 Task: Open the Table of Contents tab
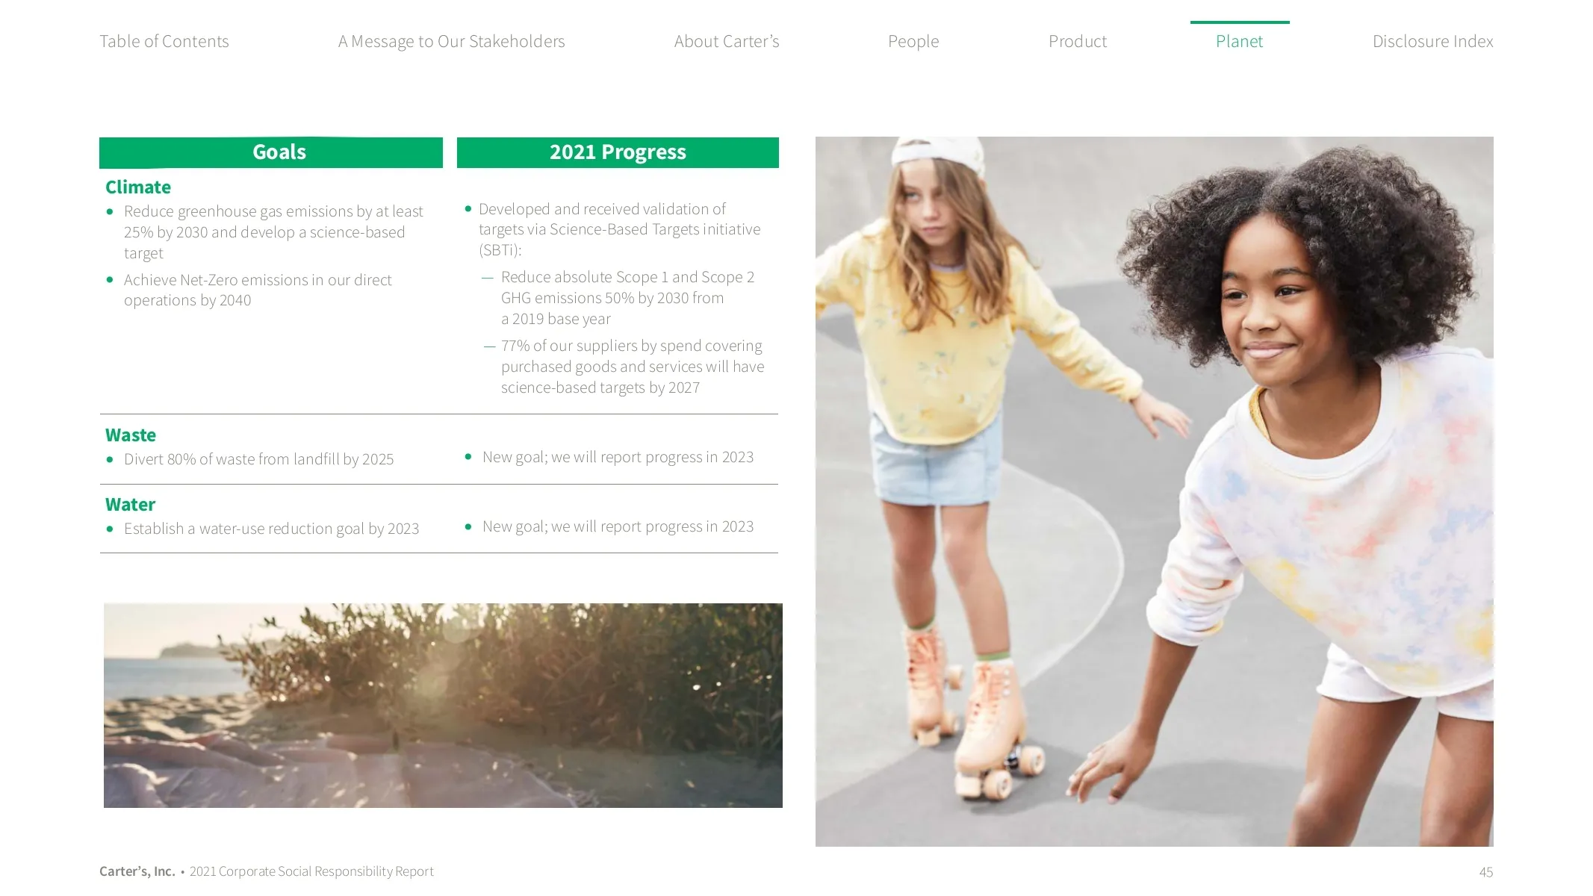point(164,41)
